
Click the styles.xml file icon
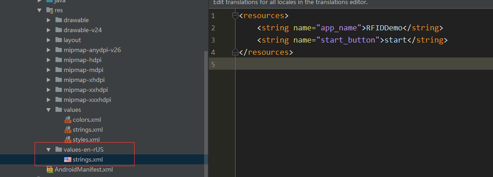pos(68,140)
